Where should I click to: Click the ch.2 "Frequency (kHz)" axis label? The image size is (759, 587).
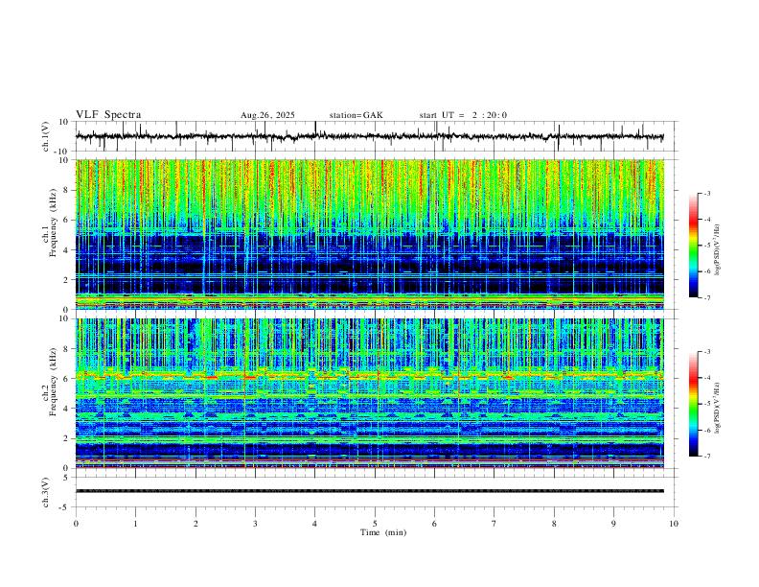pyautogui.click(x=53, y=382)
